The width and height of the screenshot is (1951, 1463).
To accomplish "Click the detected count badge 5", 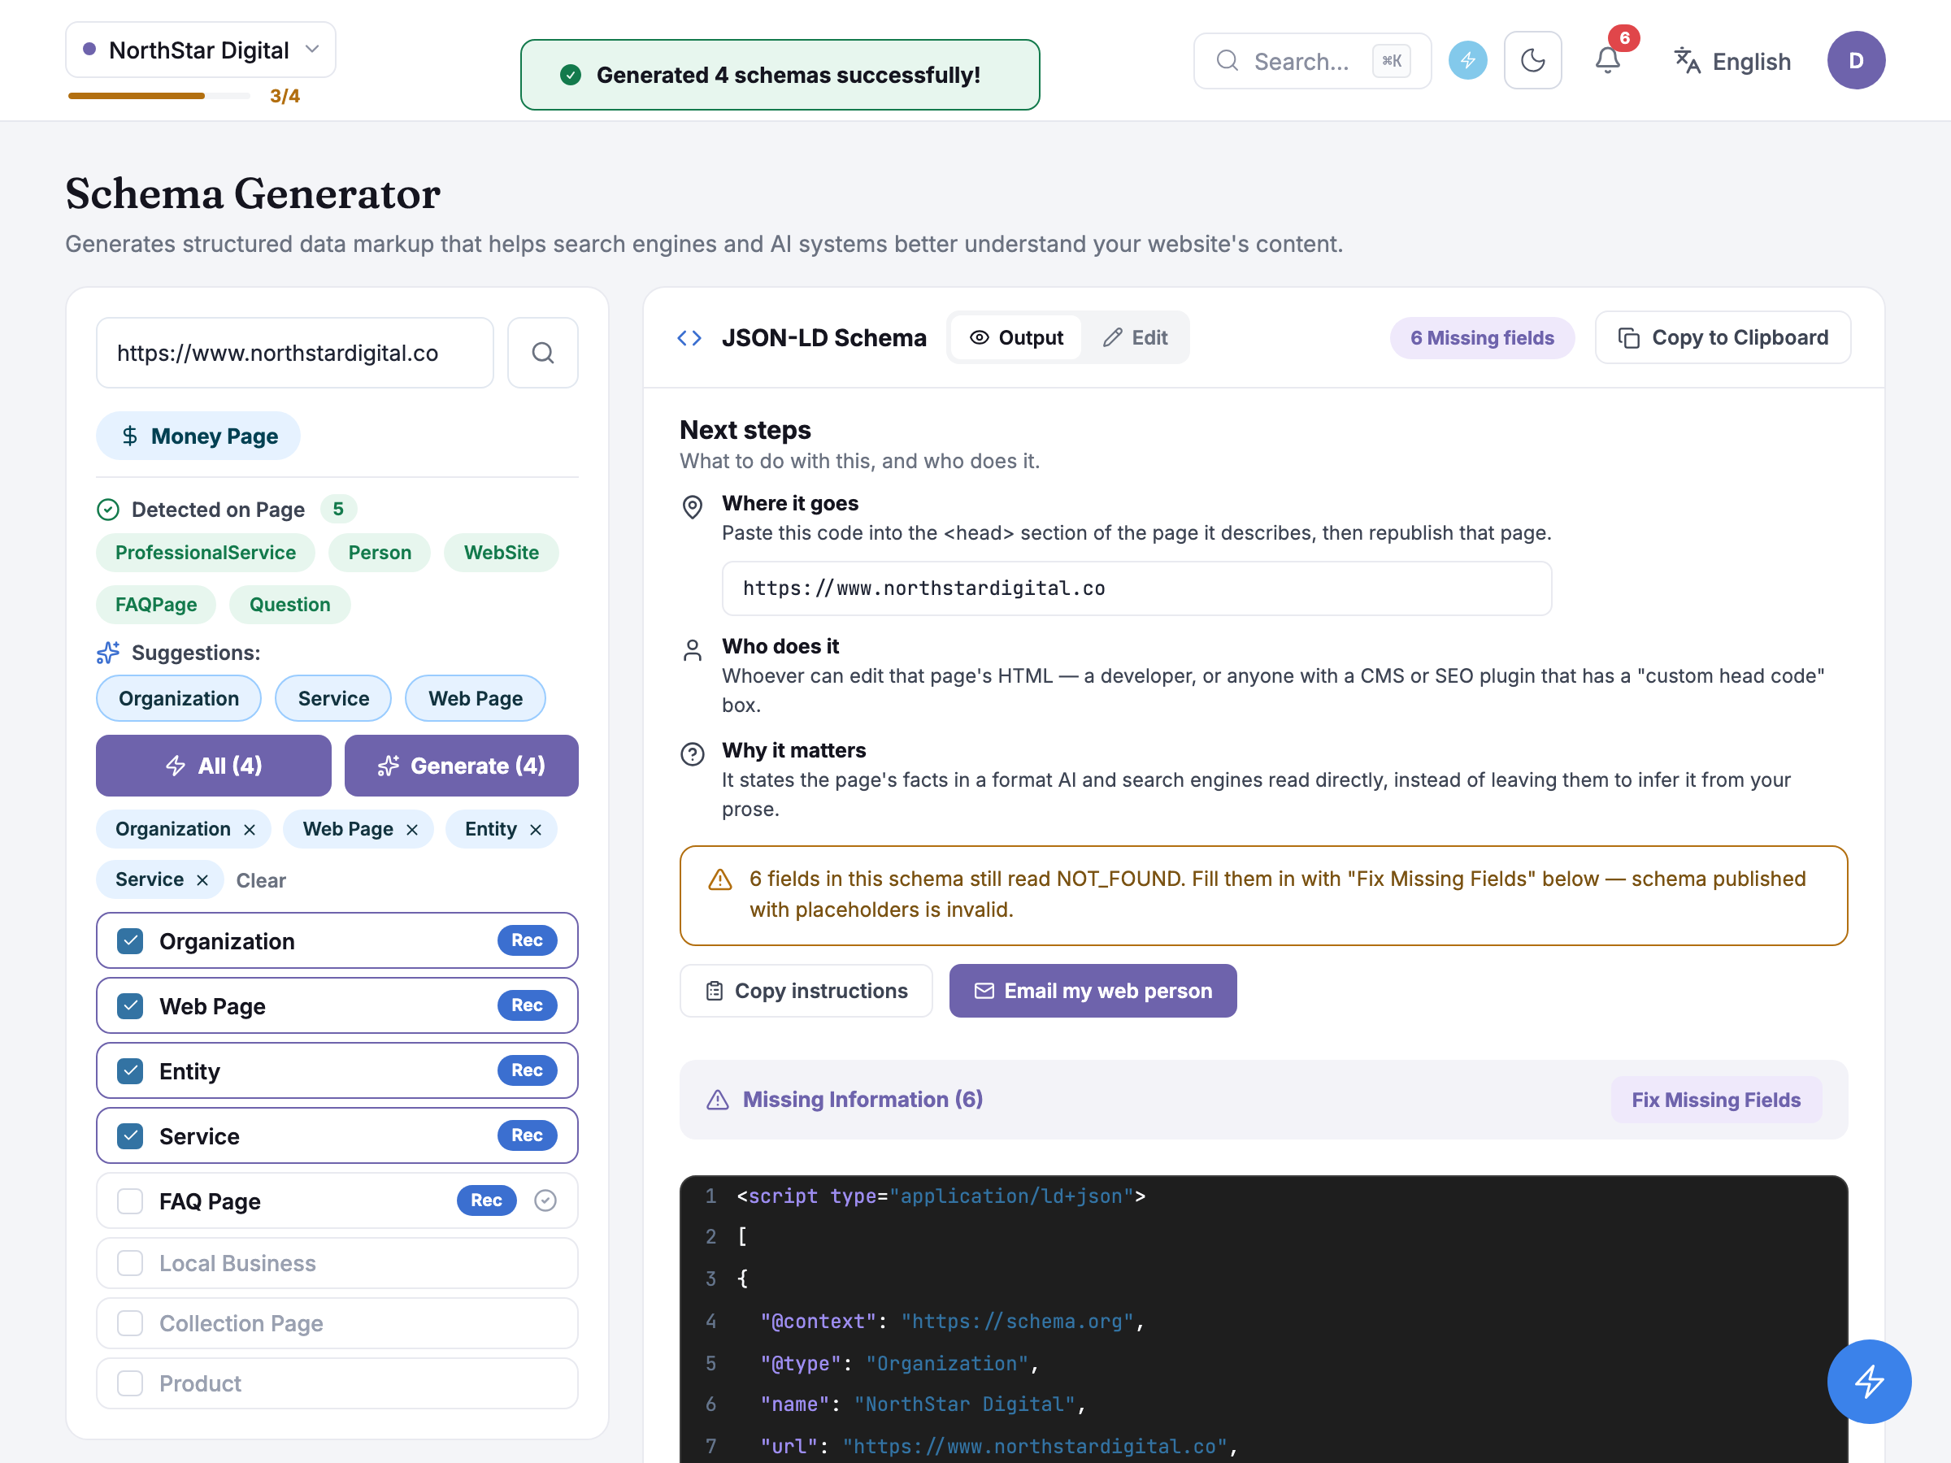I will (338, 509).
